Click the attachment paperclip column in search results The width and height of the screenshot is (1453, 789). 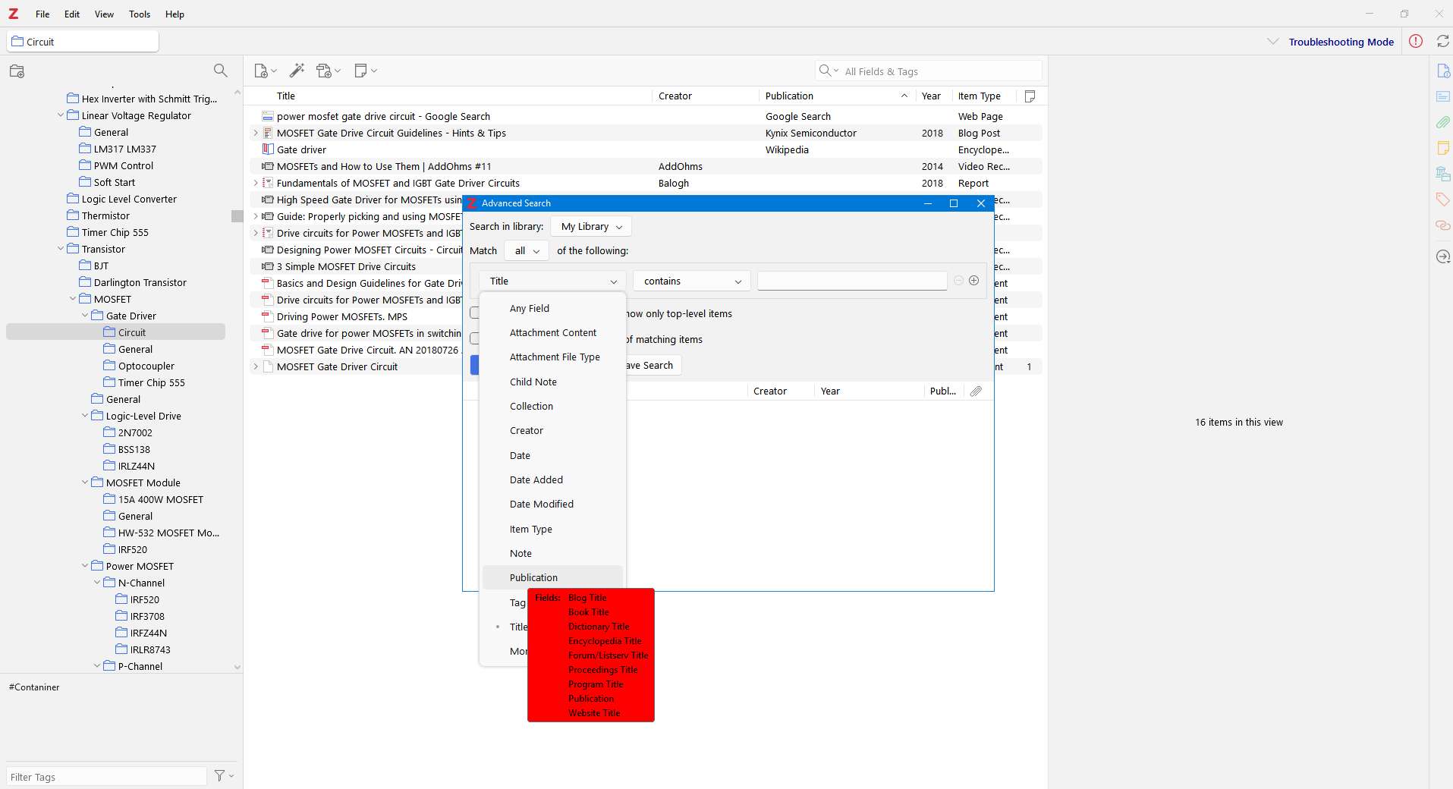[x=976, y=391]
